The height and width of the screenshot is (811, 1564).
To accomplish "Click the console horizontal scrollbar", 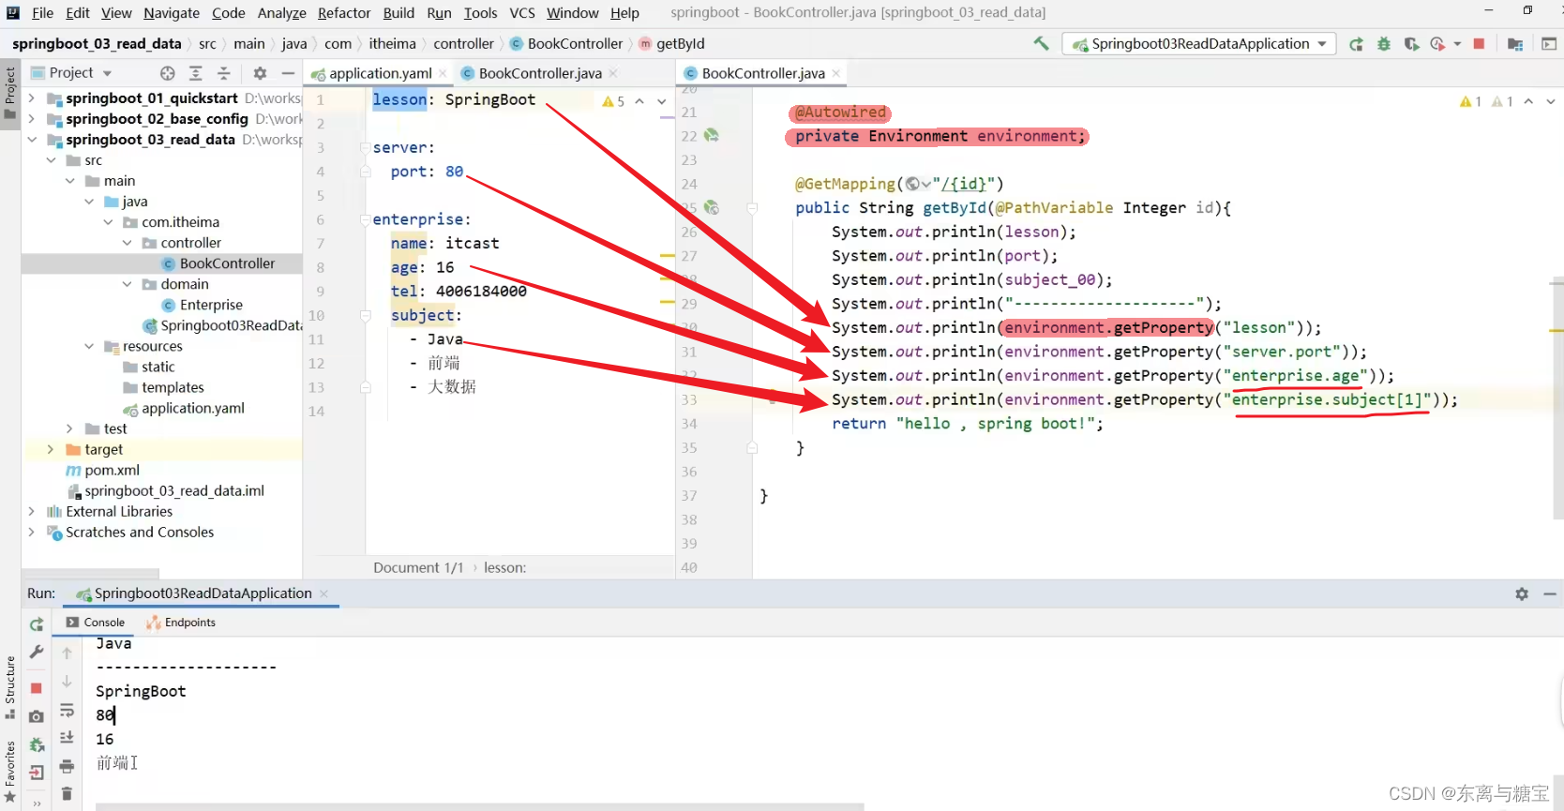I will (x=479, y=806).
